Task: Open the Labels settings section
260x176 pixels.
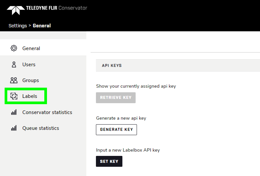Action: click(x=30, y=96)
